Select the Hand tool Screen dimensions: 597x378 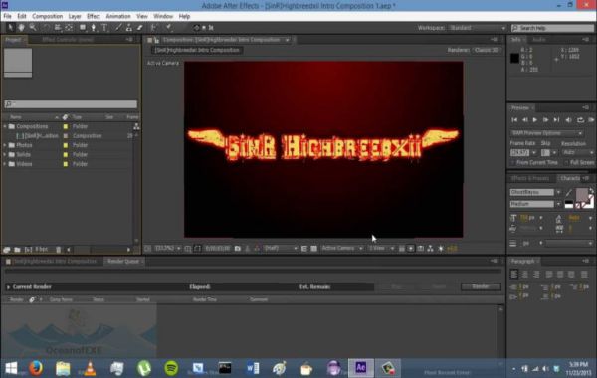pos(21,28)
